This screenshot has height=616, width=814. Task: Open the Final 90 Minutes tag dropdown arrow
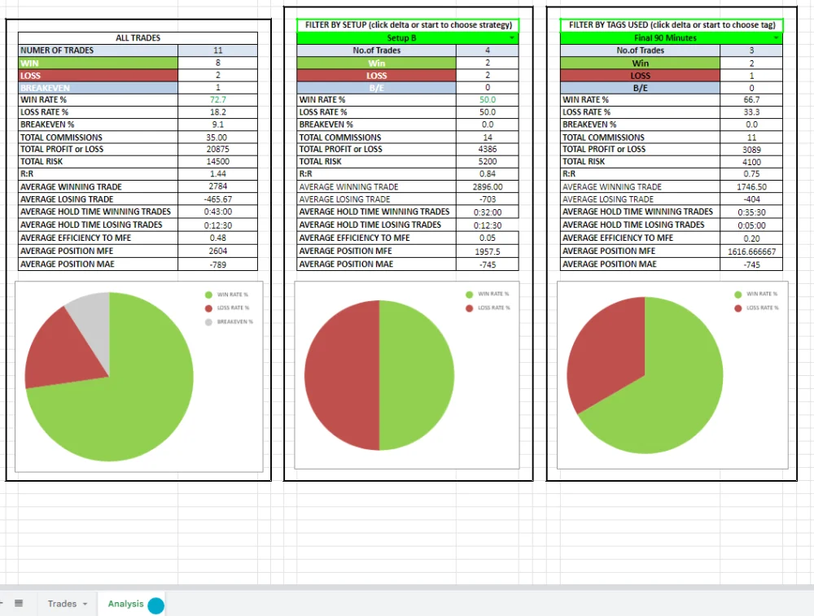pyautogui.click(x=776, y=38)
